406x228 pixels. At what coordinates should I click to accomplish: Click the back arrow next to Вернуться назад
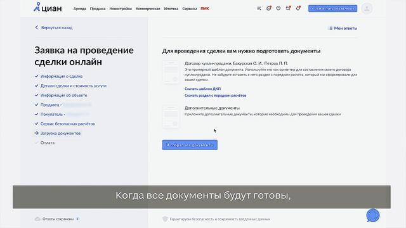[37, 27]
